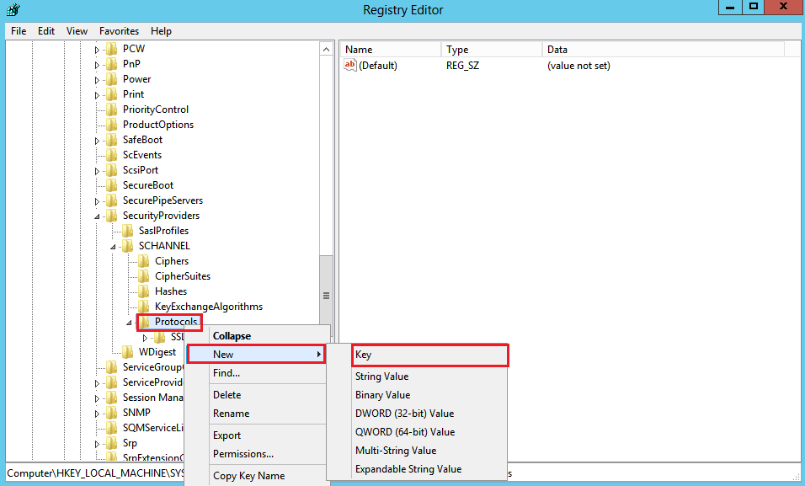
Task: Choose Permissions... in the context menu
Action: (243, 454)
